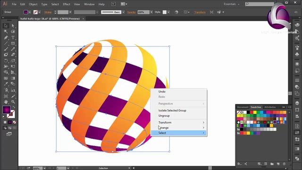The width and height of the screenshot is (302, 170).
Task: Click the Recolor Artwork icon in control bar
Action: 176,12
